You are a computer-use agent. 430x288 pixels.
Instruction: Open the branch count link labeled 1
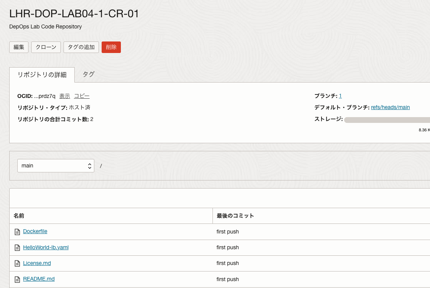(340, 96)
